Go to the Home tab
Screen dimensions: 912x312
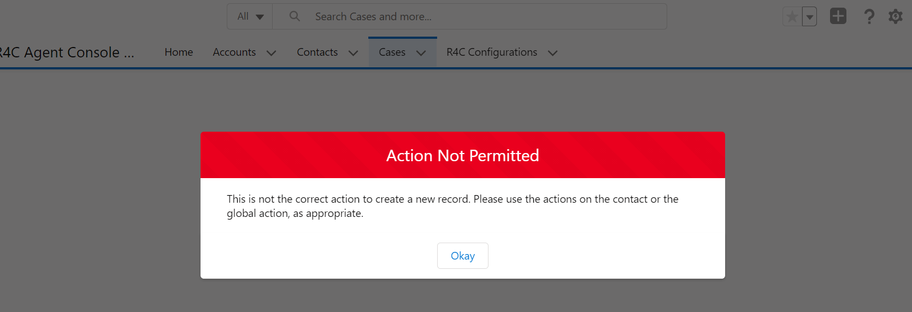pos(179,52)
